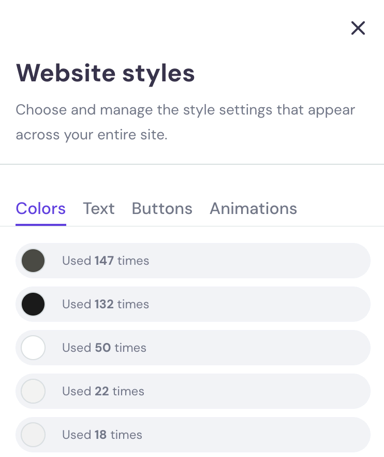
Task: Select the Buttons tab
Action: click(x=162, y=208)
